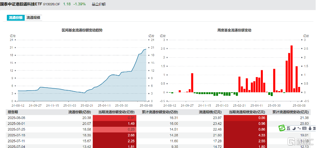316x148 pixels.
Task: Click the 0.56 scale change cell
Action: [x=245, y=118]
